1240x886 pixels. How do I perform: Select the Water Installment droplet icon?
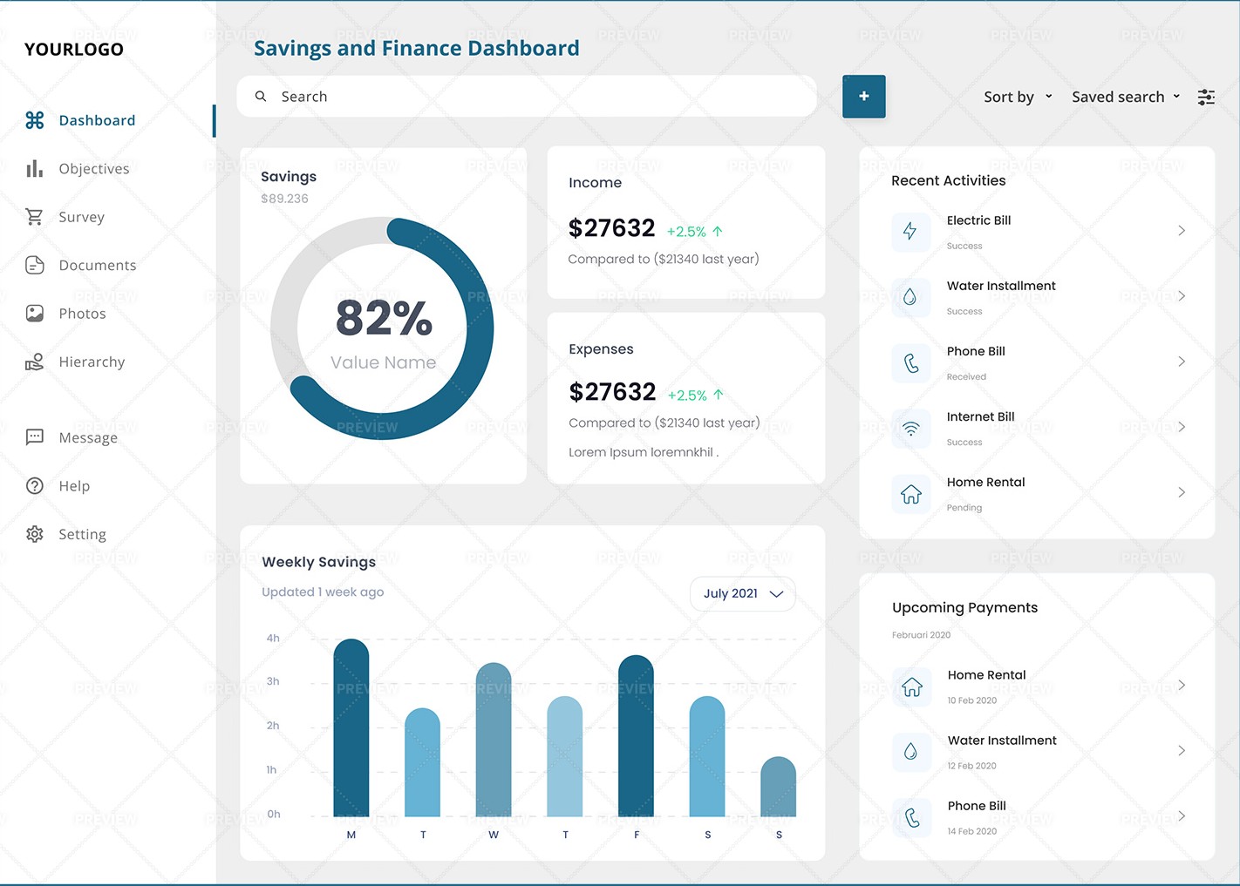point(910,297)
